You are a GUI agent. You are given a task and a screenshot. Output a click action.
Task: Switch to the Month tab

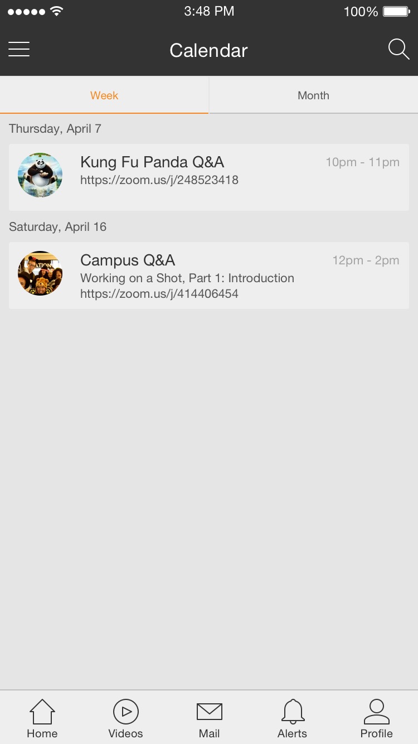point(314,95)
